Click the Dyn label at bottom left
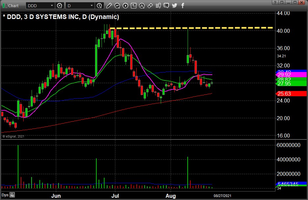Screen dimensions: 308x200 tap(5, 195)
